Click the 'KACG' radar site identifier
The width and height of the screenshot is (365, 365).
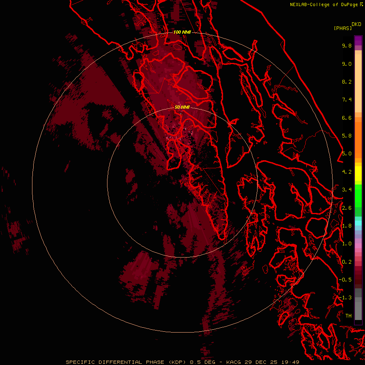coord(234,362)
